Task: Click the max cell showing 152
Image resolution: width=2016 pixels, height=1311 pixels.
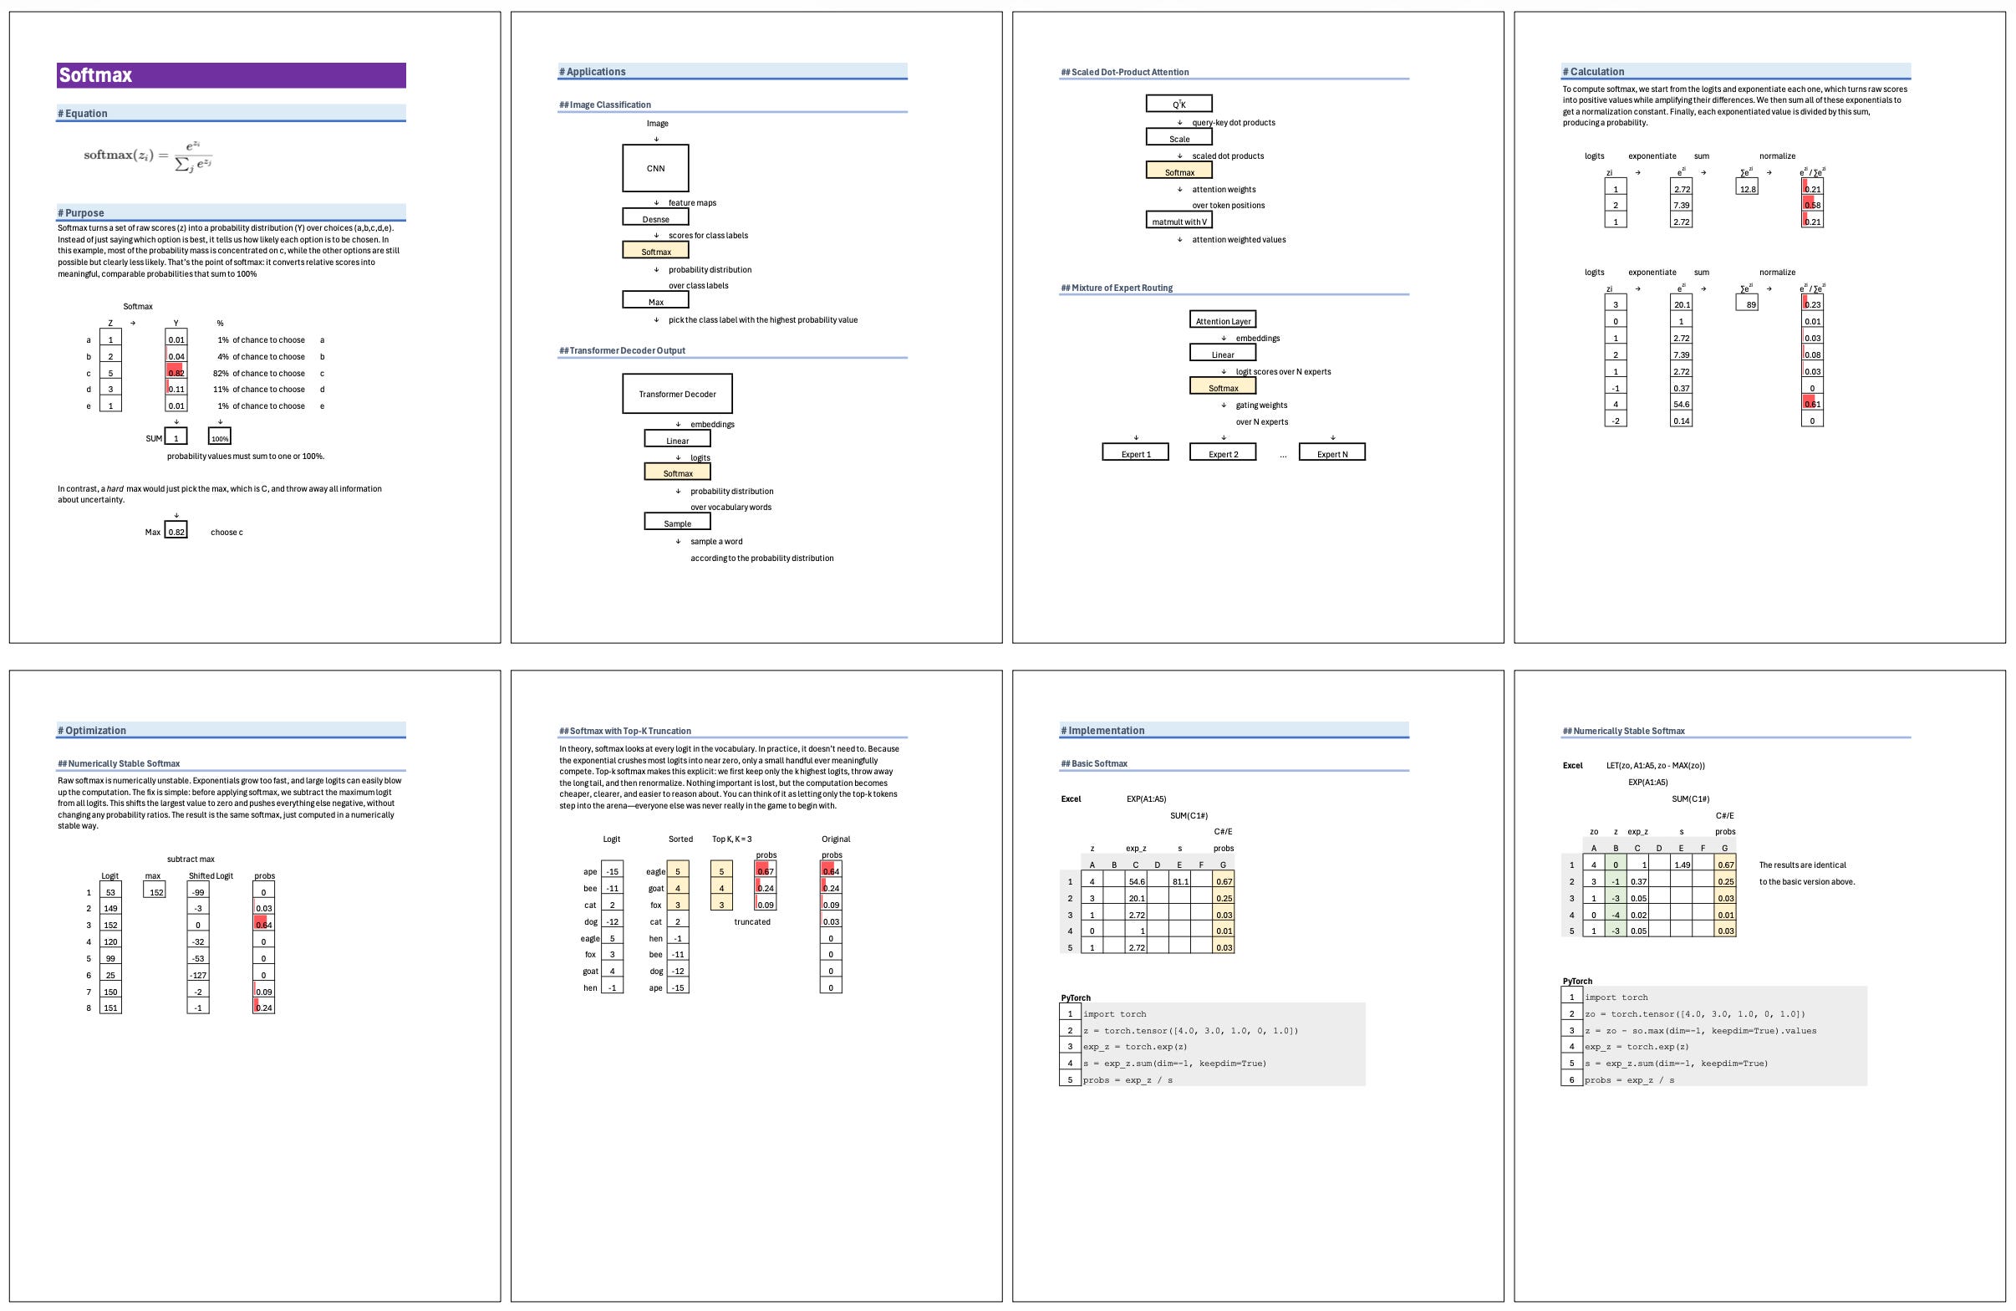Action: coord(154,891)
